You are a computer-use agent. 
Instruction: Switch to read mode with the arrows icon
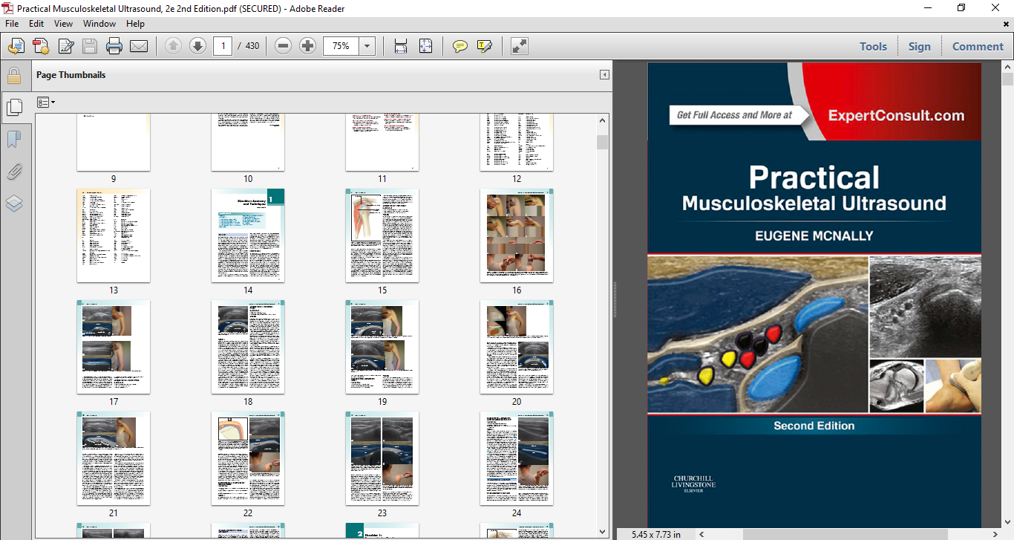click(x=520, y=46)
